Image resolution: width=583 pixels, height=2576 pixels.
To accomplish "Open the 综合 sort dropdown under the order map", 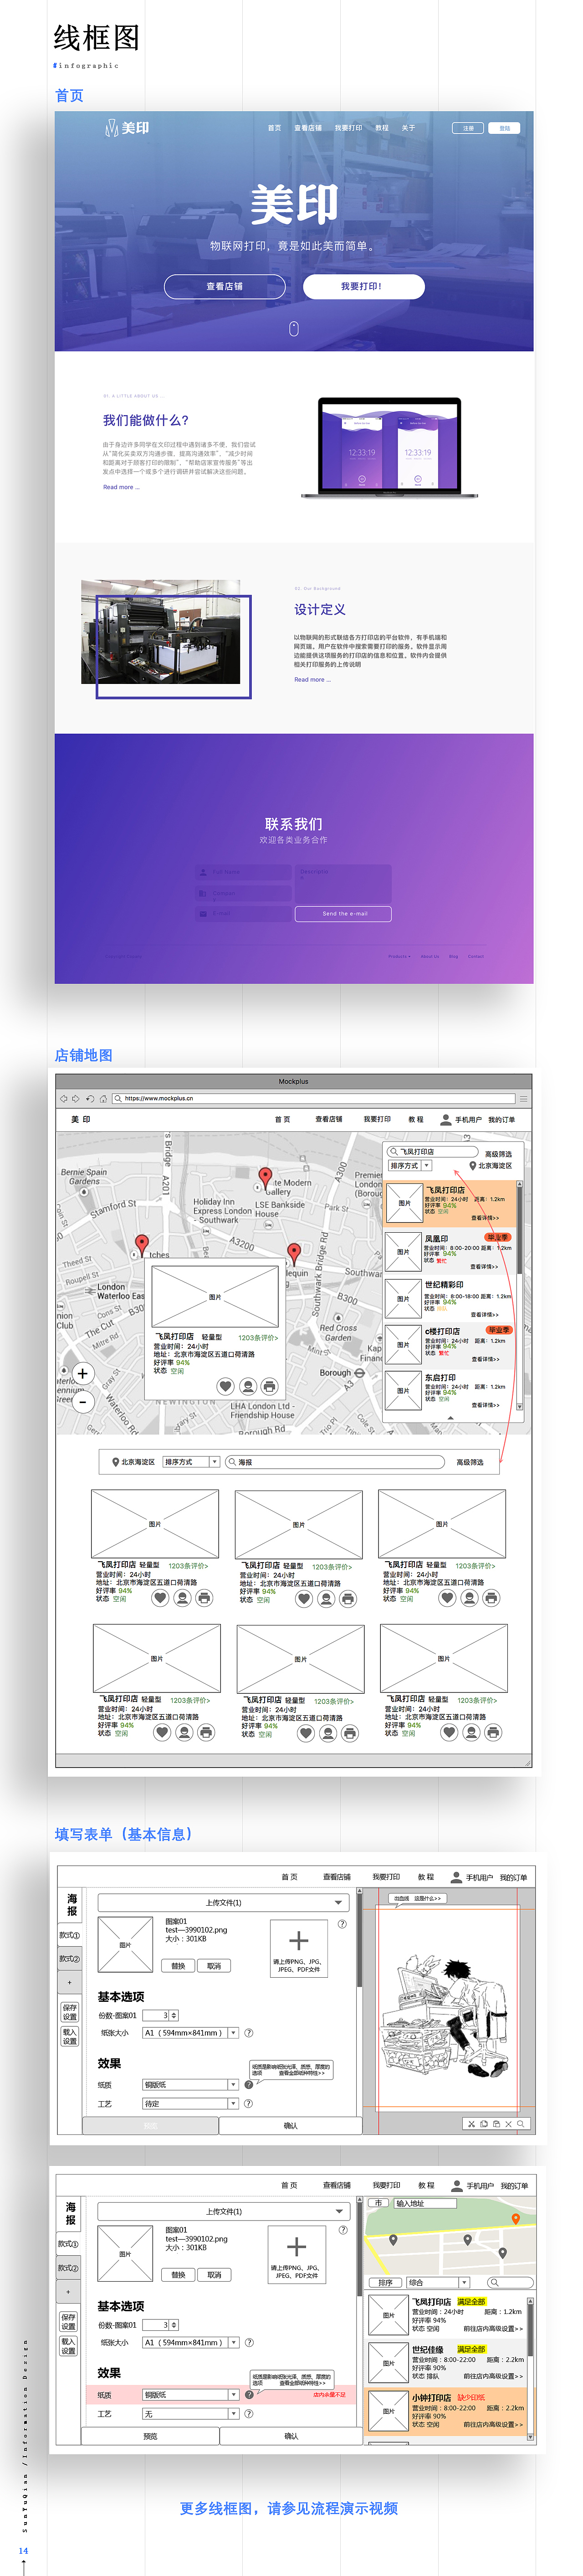I will coord(438,2282).
